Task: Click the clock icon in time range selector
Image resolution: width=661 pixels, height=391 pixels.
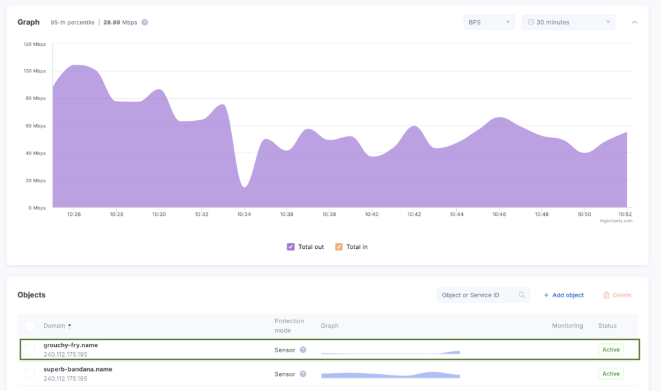Action: (531, 22)
